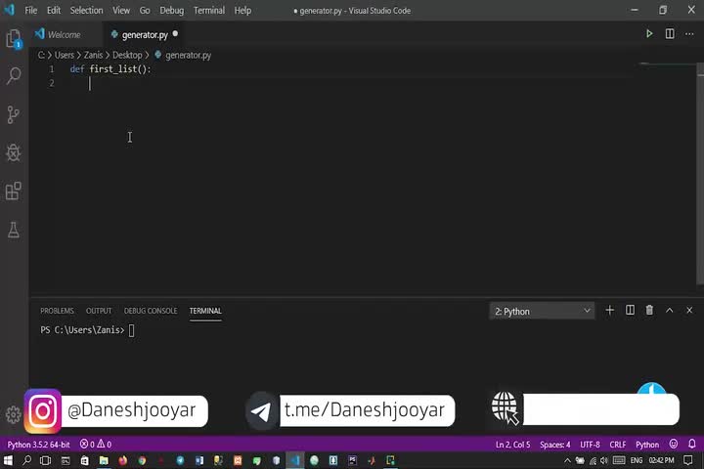This screenshot has height=469, width=704.
Task: Click 'Desktop' in the breadcrumb path
Action: (127, 55)
